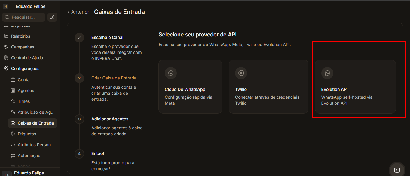
Task: Click the Escolha o Canal step title
Action: pyautogui.click(x=107, y=37)
